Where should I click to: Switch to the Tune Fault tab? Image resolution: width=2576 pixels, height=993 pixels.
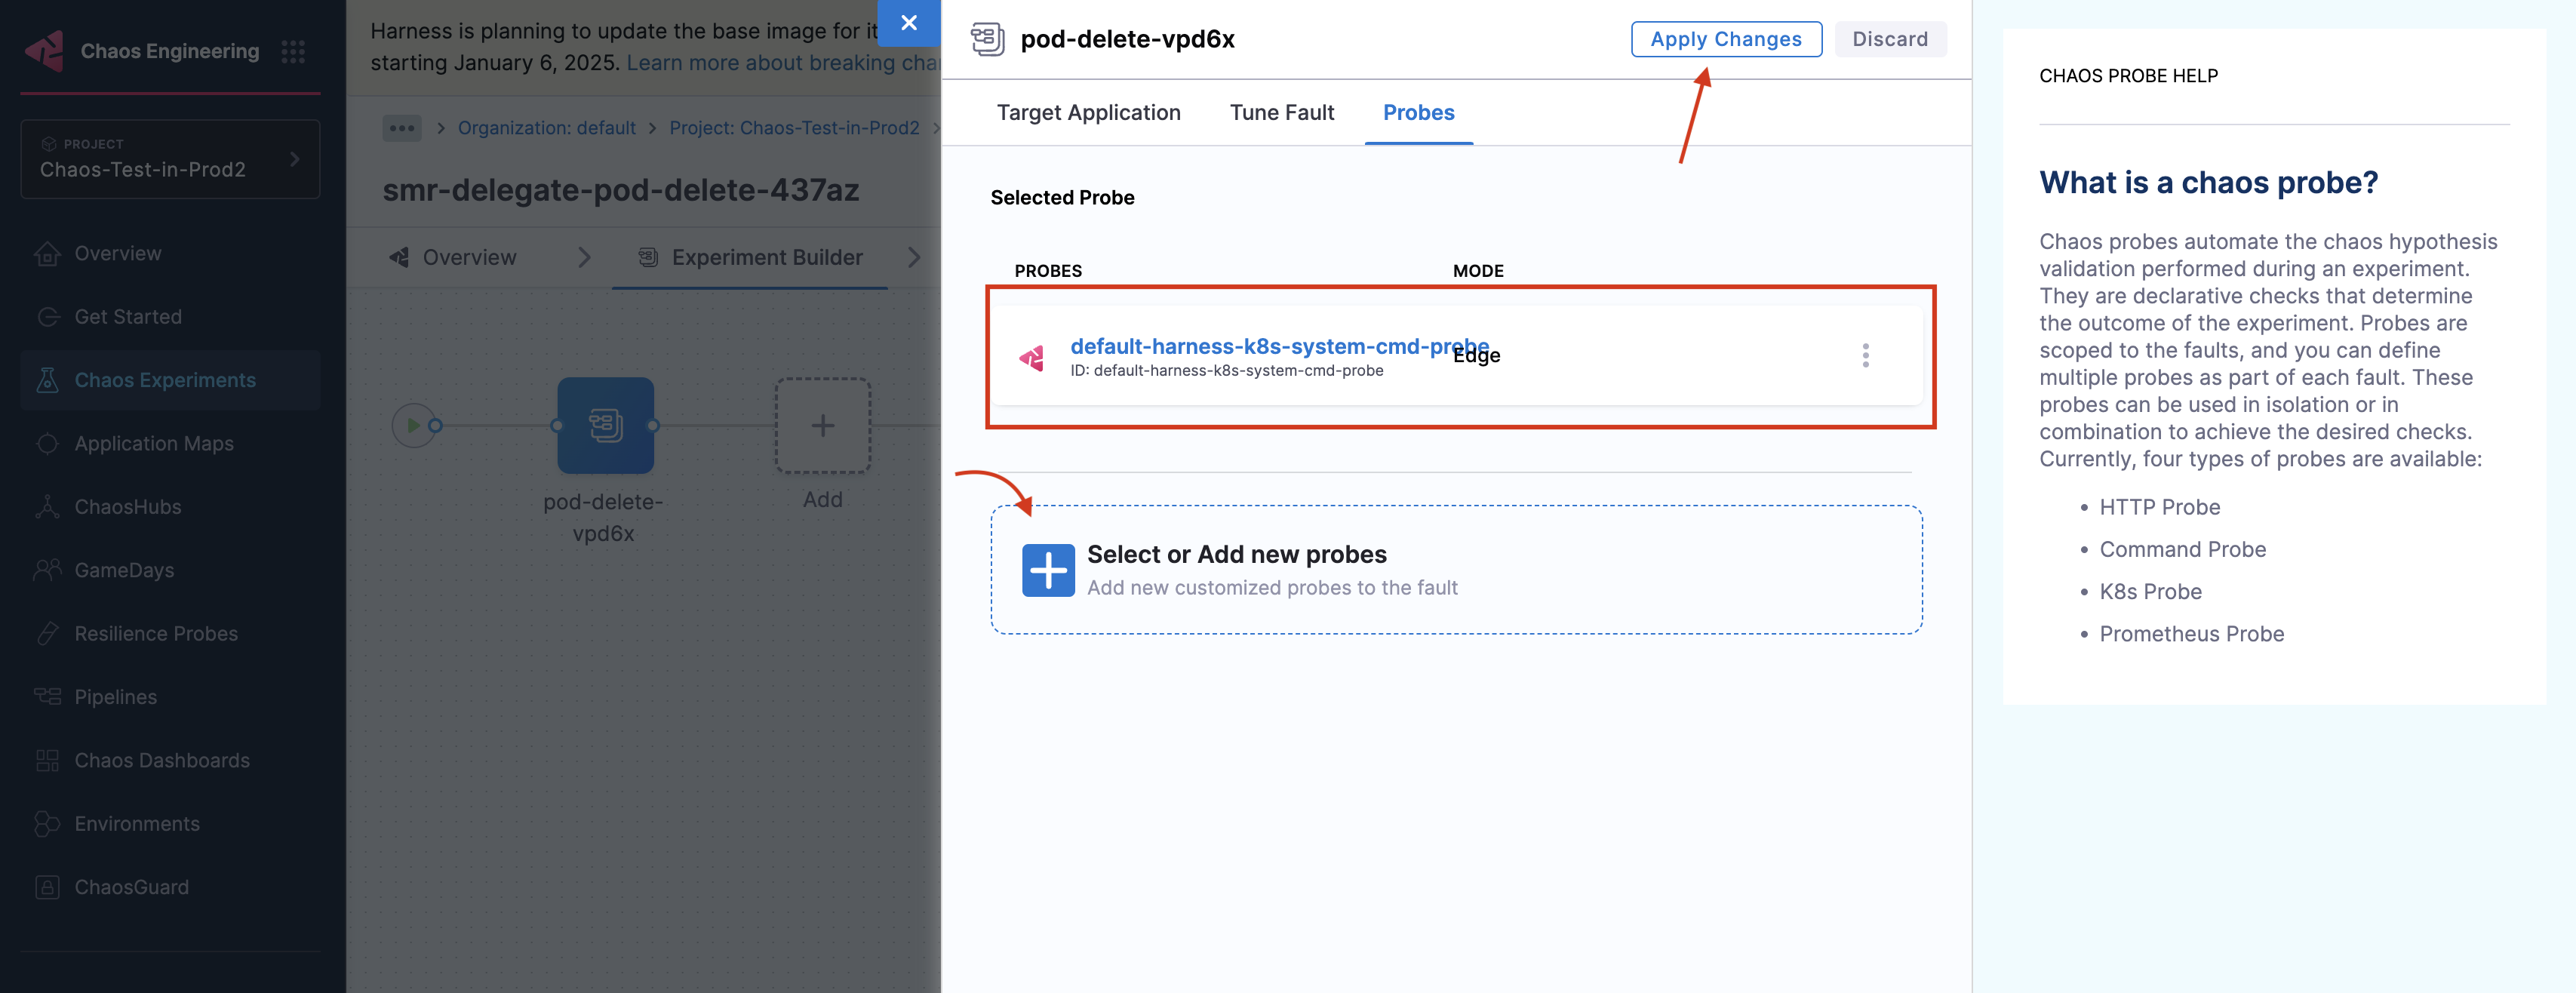[1281, 112]
